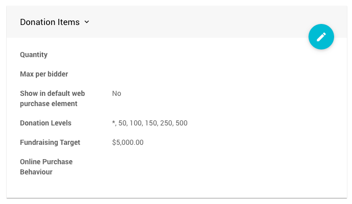
Task: Click the "No" value for web purchase
Action: (117, 93)
